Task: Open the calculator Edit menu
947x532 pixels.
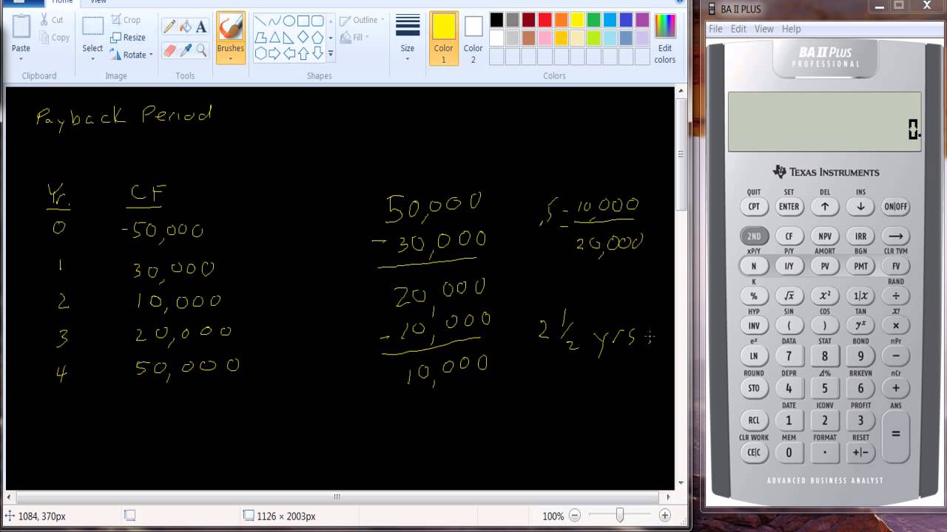Action: point(738,29)
